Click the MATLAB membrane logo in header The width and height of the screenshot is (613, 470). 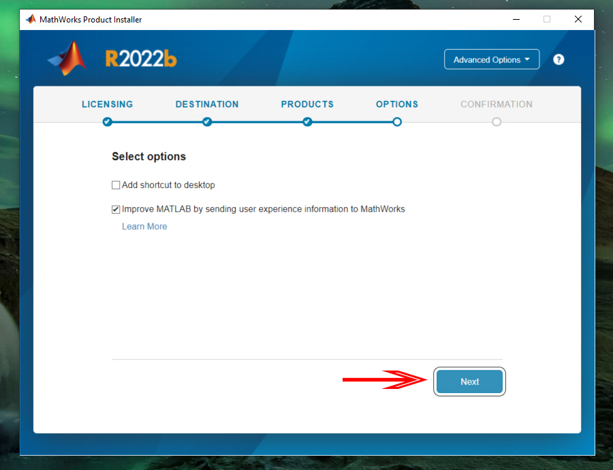(68, 59)
